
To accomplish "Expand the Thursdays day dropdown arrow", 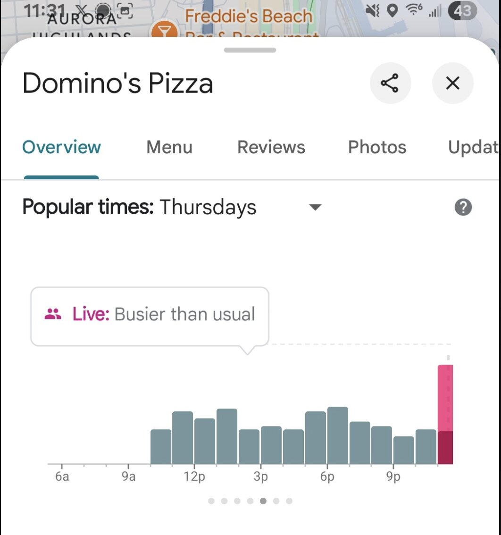I will pyautogui.click(x=315, y=207).
